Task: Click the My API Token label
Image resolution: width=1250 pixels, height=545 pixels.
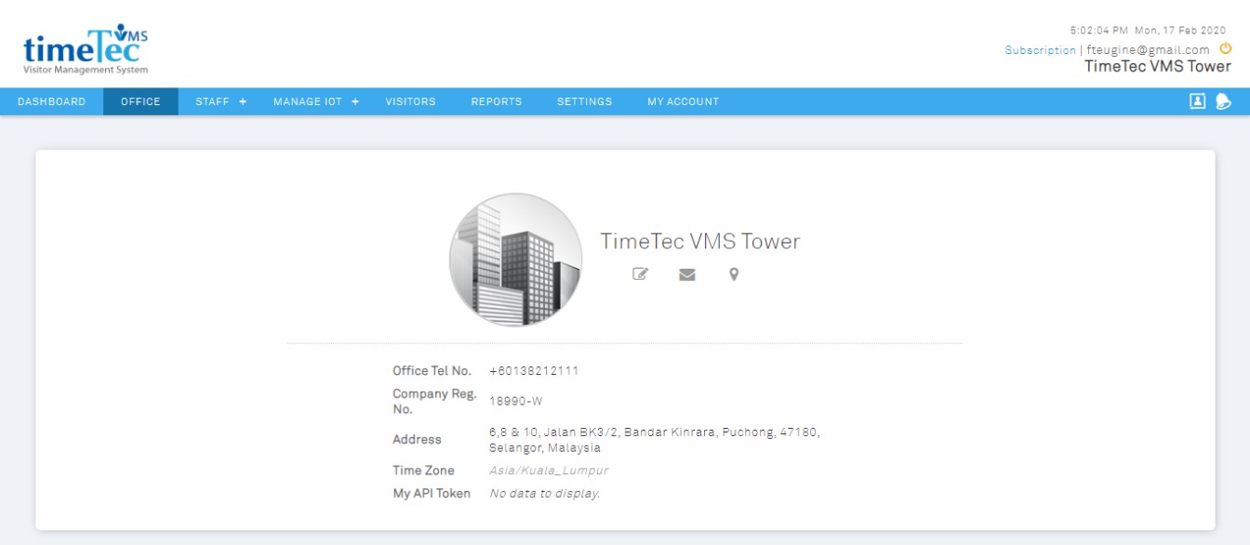Action: point(432,494)
